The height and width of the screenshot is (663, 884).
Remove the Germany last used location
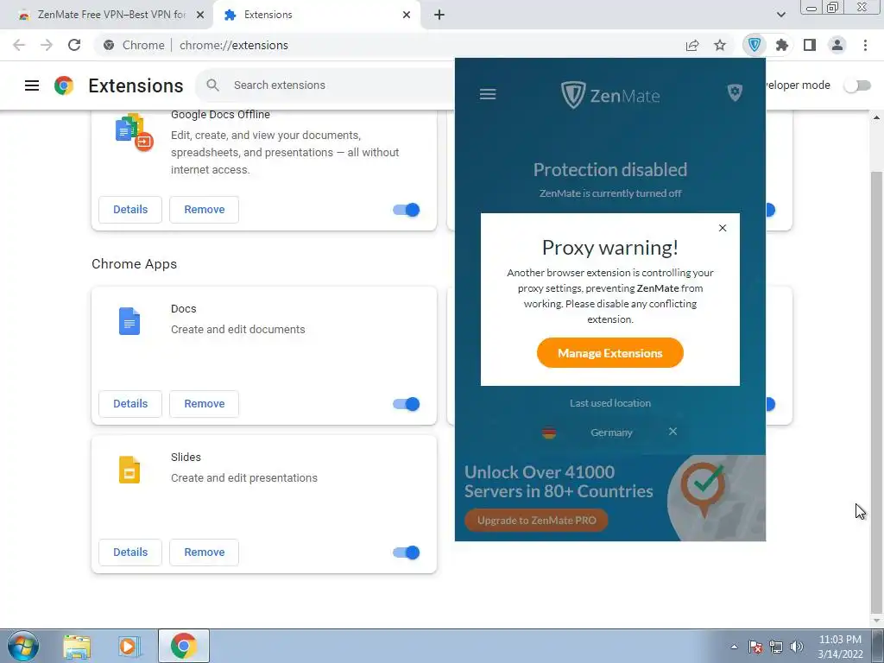[672, 432]
